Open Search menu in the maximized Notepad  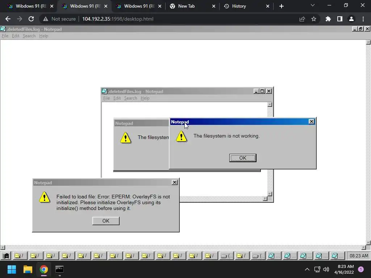29,36
